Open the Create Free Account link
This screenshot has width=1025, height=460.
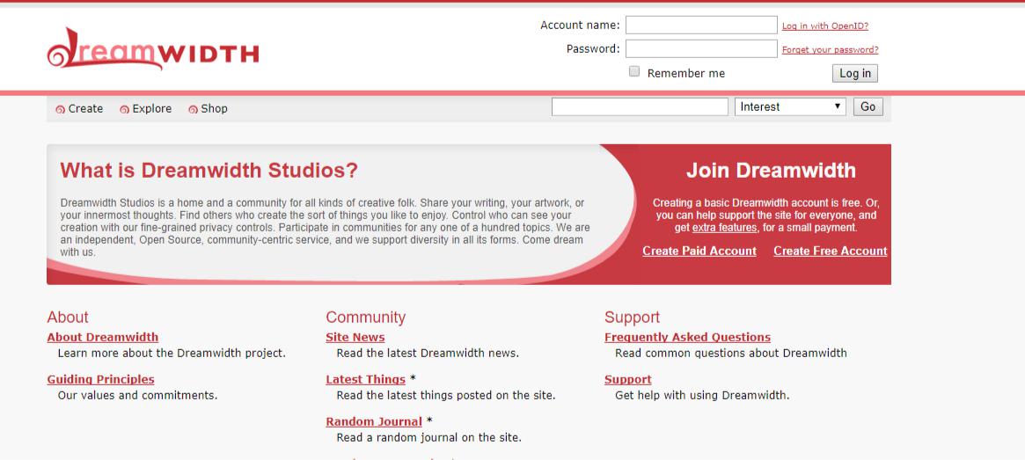(831, 251)
